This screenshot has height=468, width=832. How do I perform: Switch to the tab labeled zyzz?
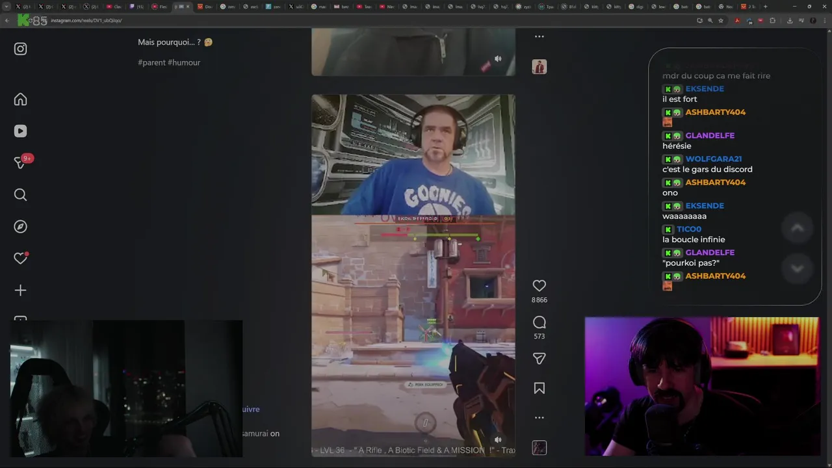(524, 6)
